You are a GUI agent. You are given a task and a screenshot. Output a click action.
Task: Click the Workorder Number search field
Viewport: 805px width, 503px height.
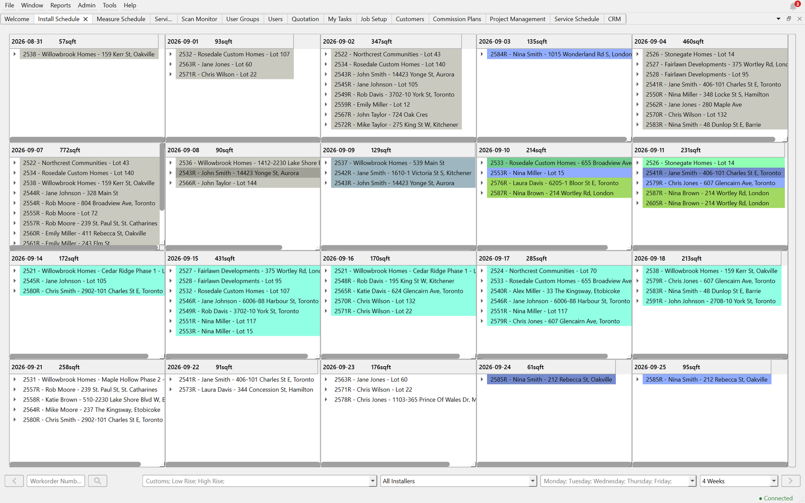pos(56,481)
